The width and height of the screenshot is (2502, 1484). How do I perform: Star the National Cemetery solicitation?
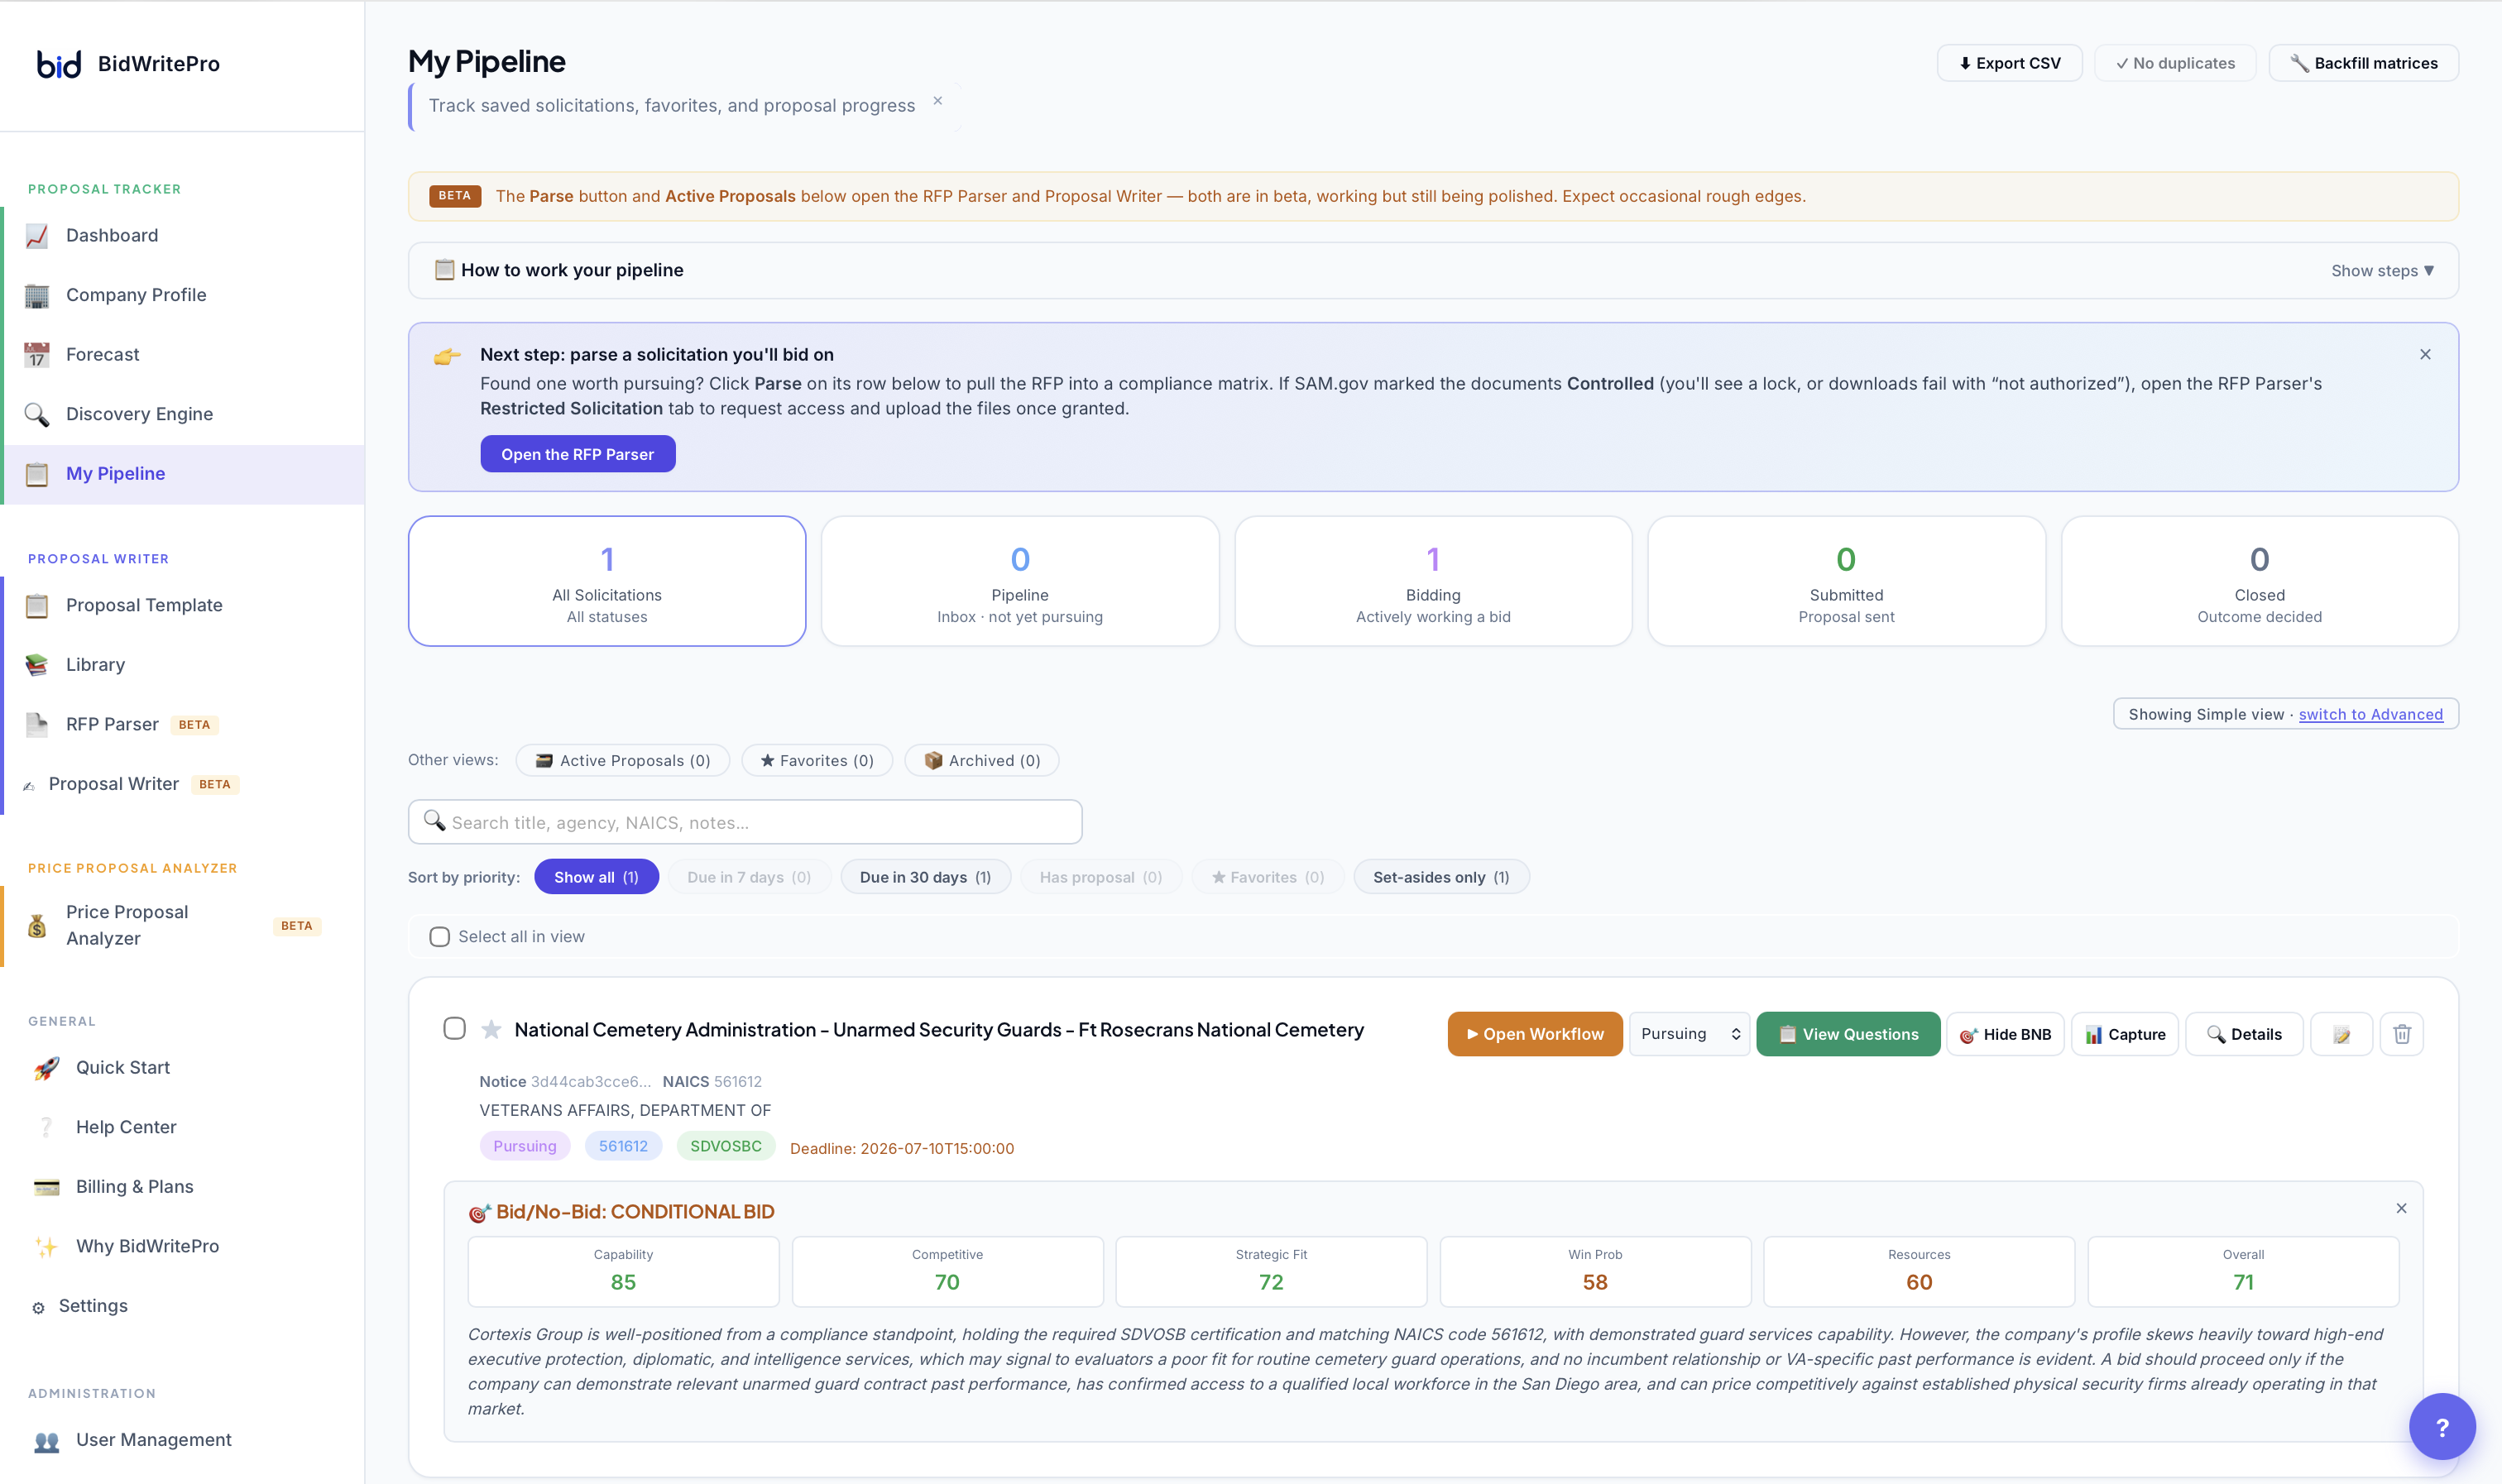click(491, 1030)
